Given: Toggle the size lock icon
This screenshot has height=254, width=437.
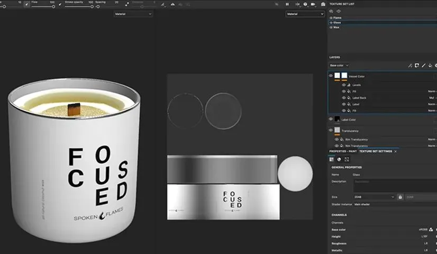Looking at the screenshot, I should (400, 197).
